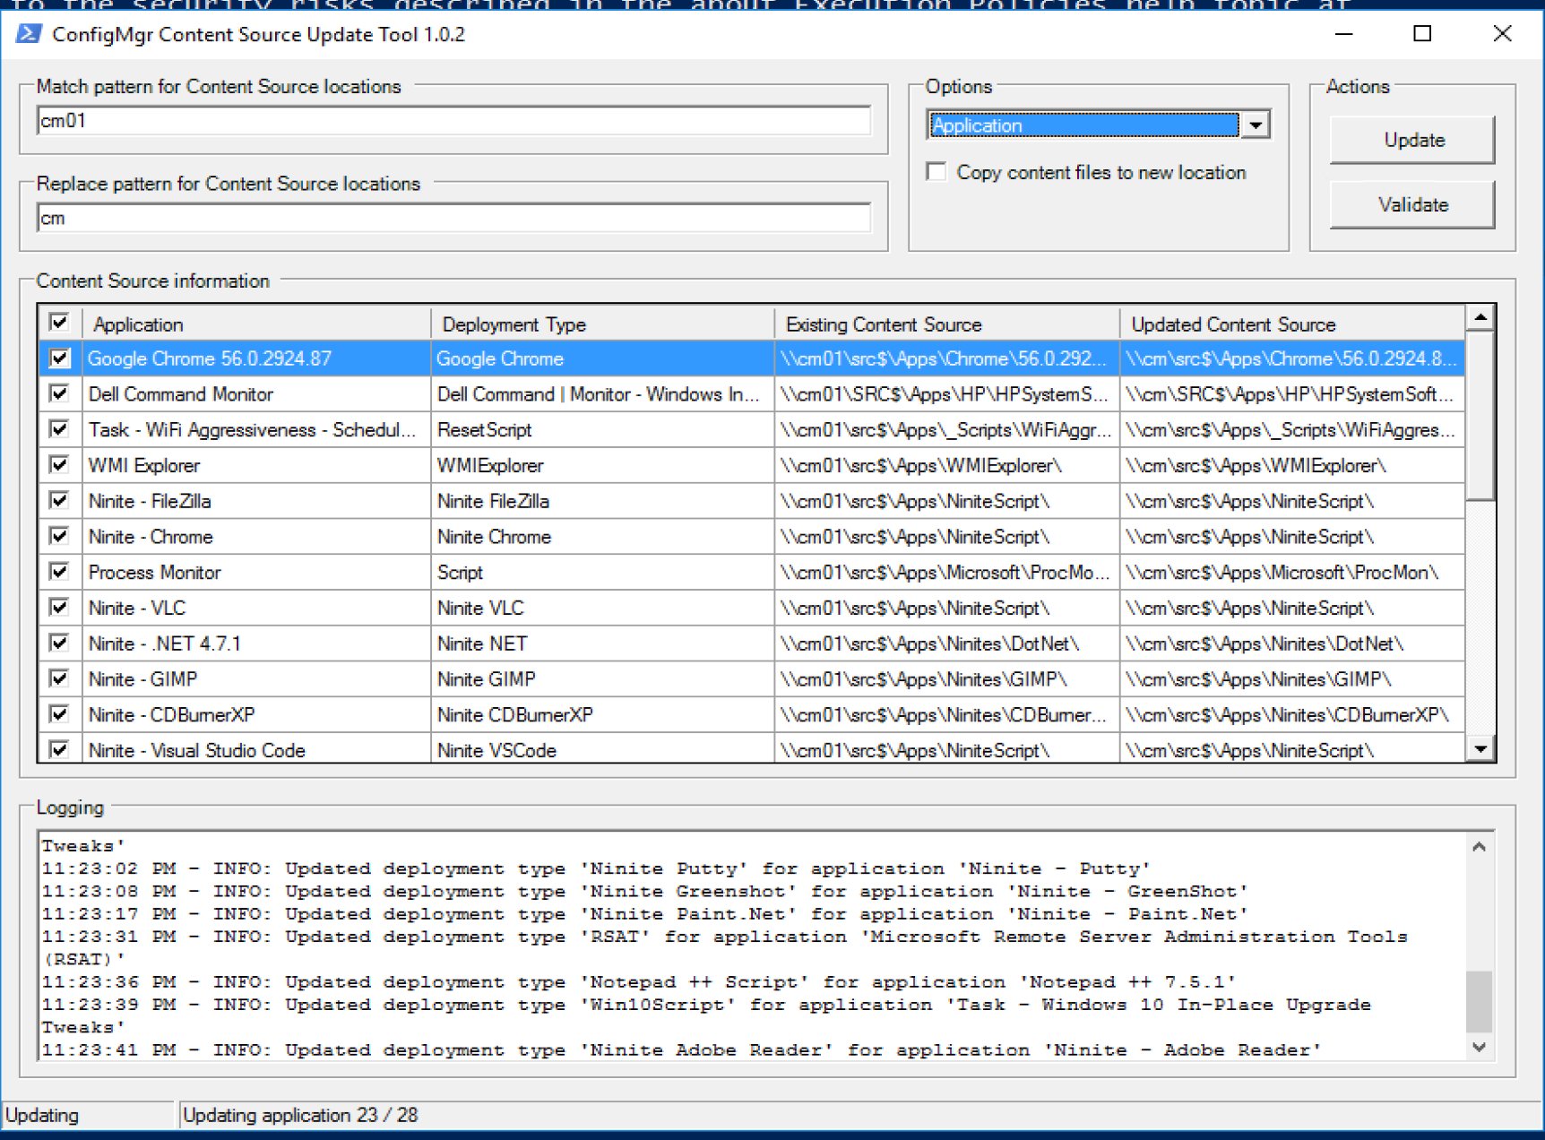Click the Existing Content Source column header
The image size is (1545, 1140).
tap(947, 324)
